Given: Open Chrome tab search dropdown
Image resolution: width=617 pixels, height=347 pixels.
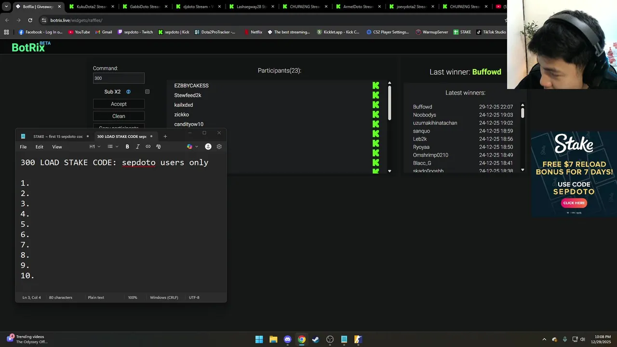Looking at the screenshot, I should (6, 7).
